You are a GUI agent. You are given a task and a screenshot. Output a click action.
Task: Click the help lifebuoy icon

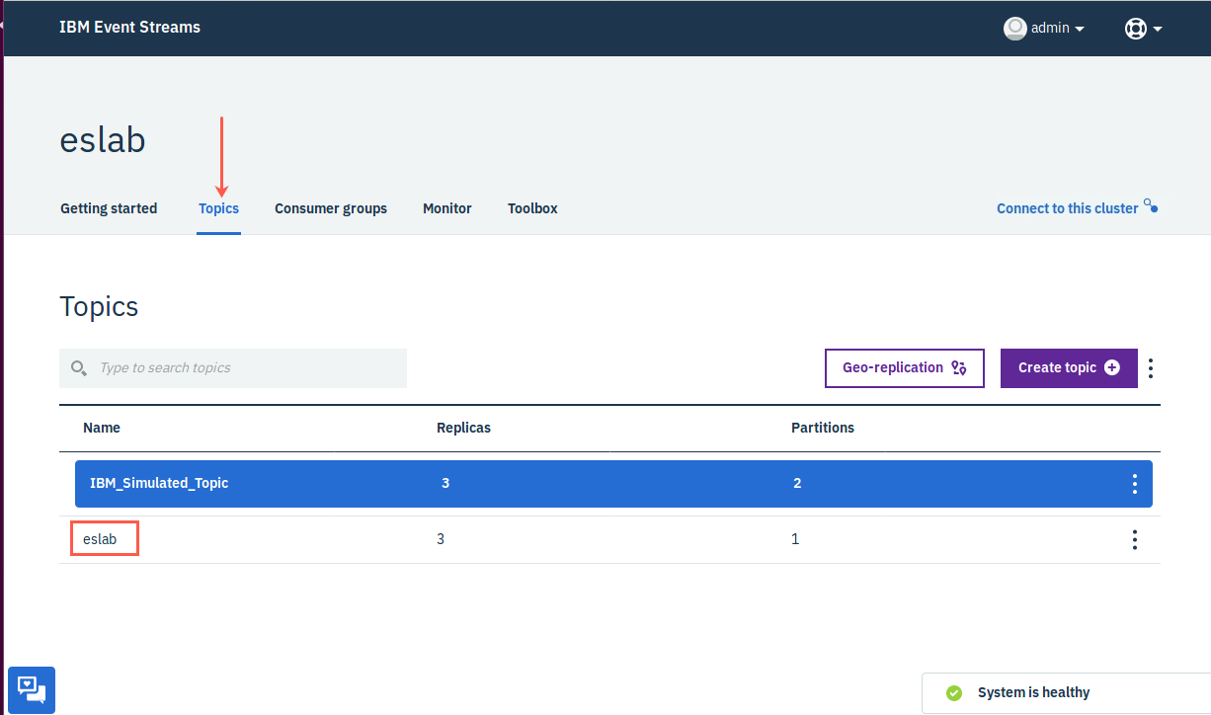[x=1136, y=29]
